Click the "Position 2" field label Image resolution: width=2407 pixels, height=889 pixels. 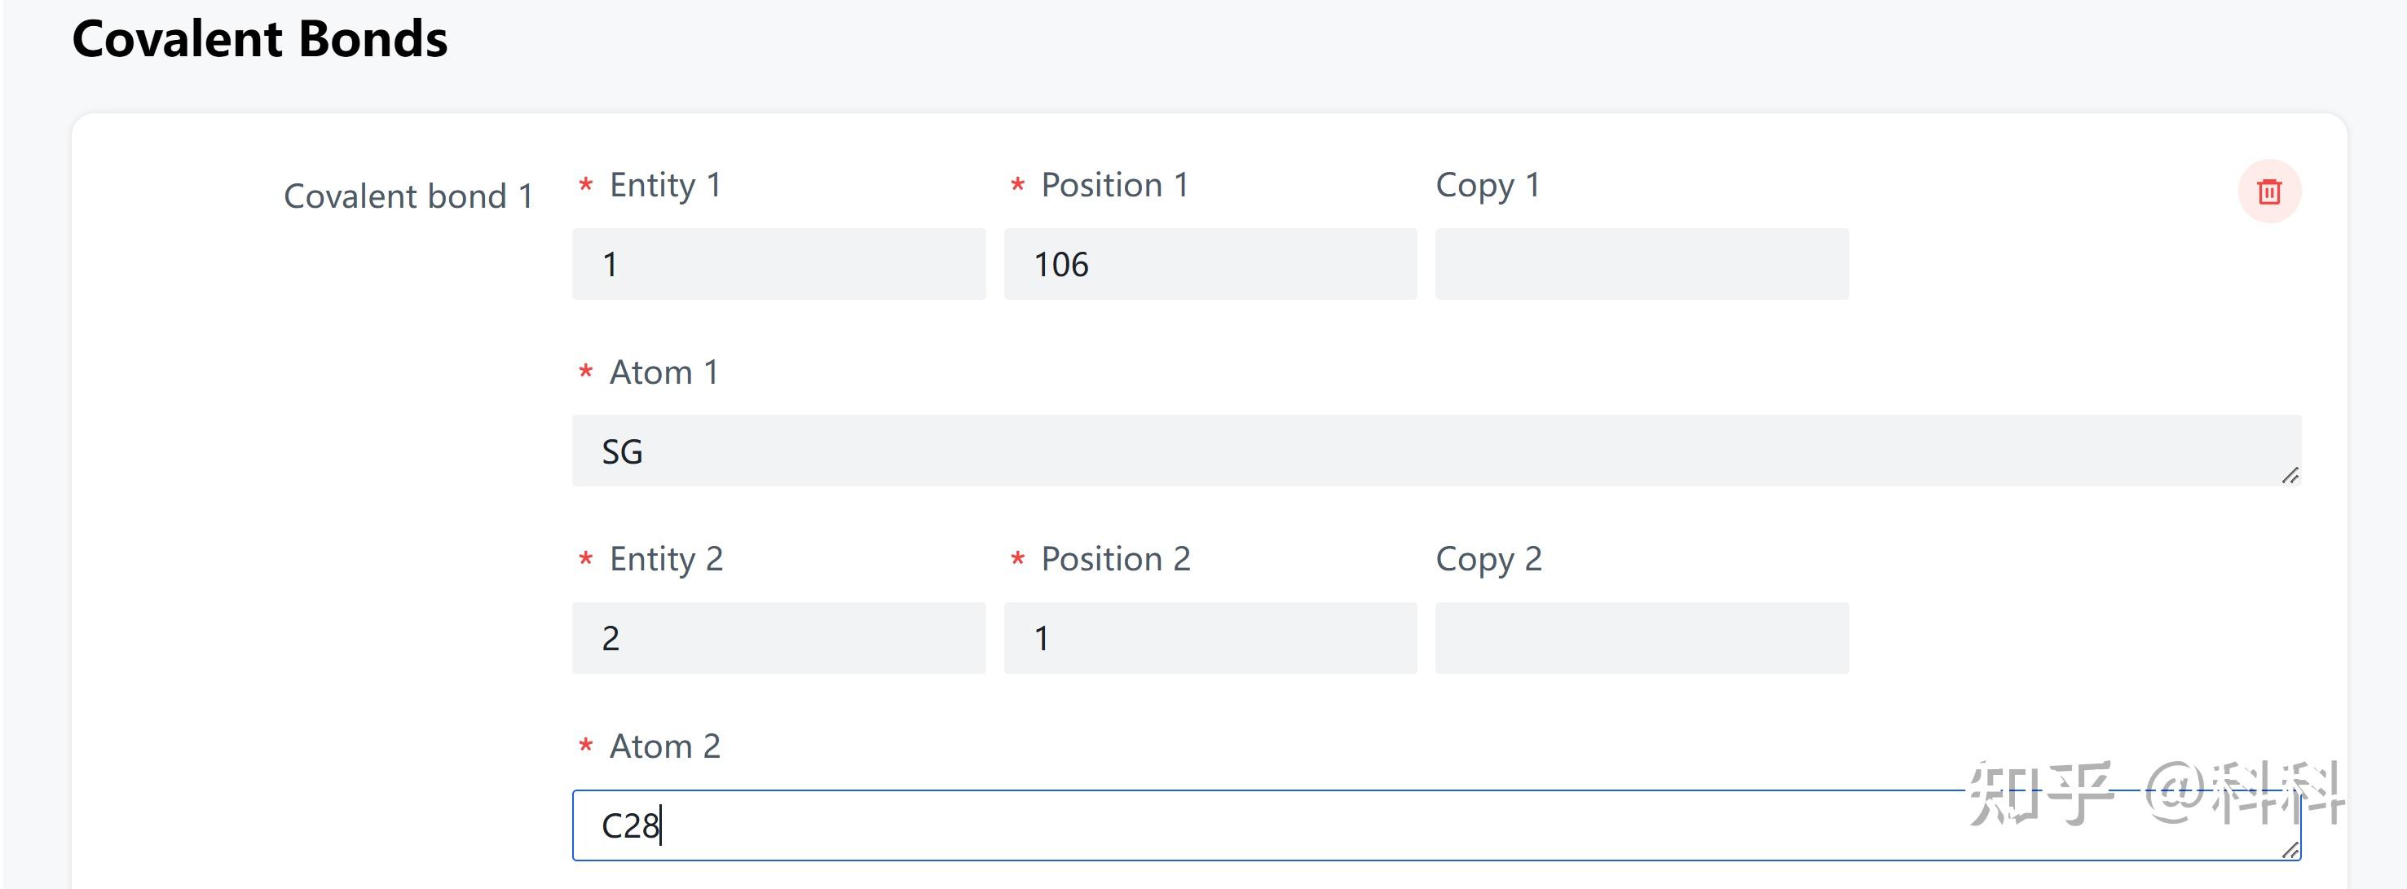tap(1116, 559)
